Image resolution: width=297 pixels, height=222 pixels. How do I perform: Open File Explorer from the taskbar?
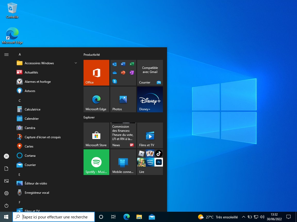tap(139, 217)
